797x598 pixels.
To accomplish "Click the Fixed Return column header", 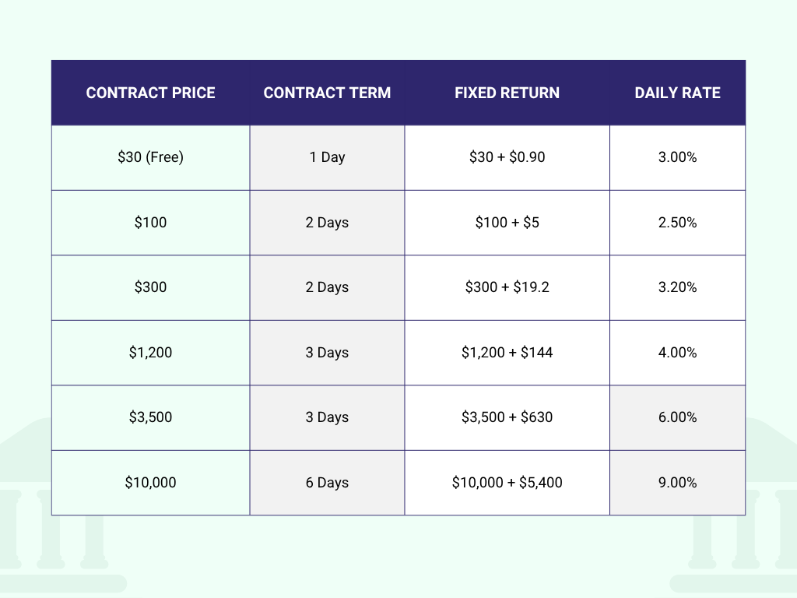I will (x=507, y=93).
